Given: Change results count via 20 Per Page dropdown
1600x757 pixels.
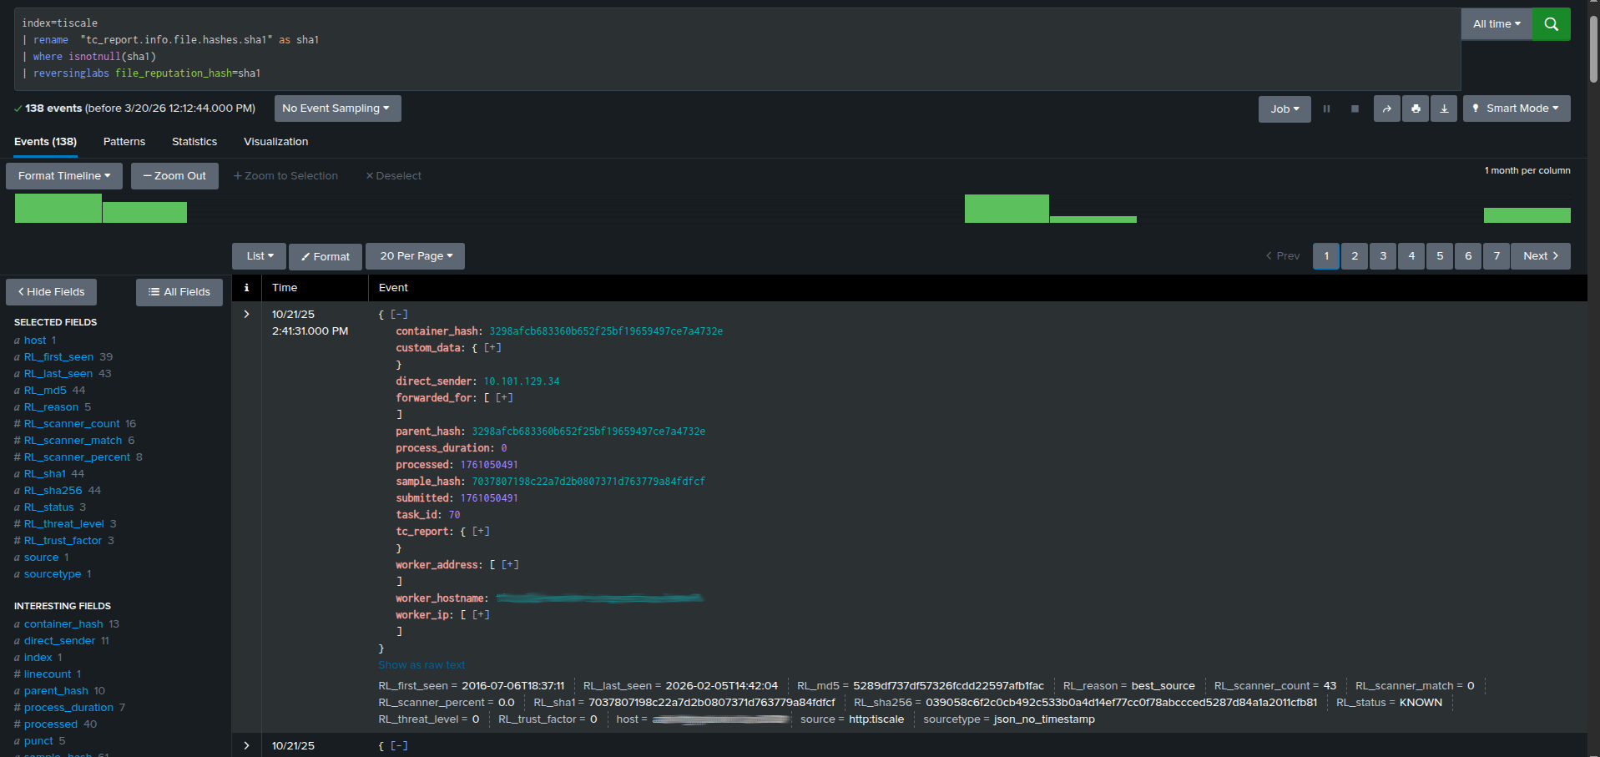Looking at the screenshot, I should coord(415,256).
